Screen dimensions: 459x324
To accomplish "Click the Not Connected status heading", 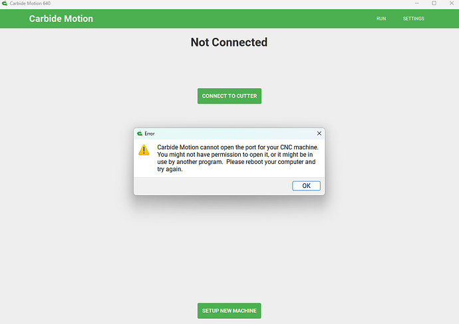I will tap(229, 42).
